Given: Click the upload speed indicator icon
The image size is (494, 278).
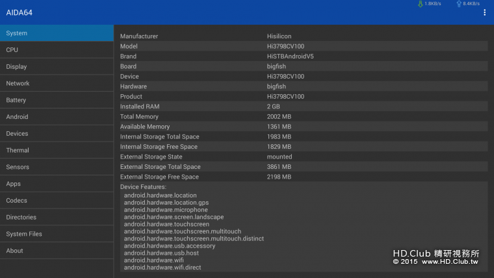Looking at the screenshot, I should (x=459, y=4).
